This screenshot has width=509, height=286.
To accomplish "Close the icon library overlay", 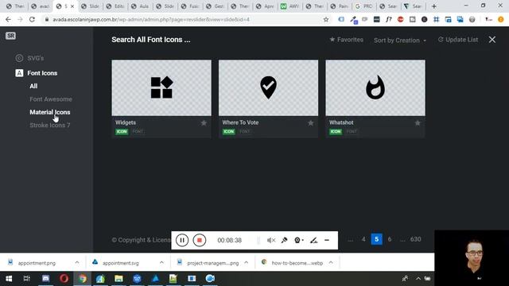I will click(x=492, y=40).
